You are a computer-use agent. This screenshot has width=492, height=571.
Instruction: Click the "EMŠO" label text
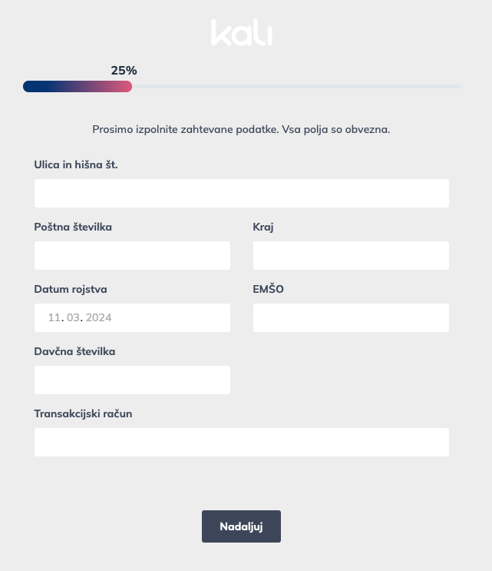[269, 289]
